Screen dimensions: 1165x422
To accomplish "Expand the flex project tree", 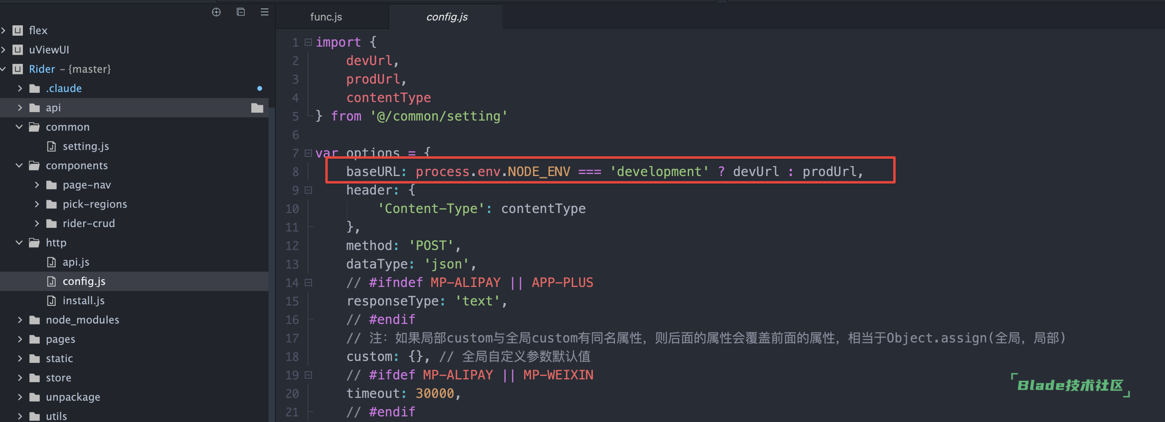I will click(4, 30).
